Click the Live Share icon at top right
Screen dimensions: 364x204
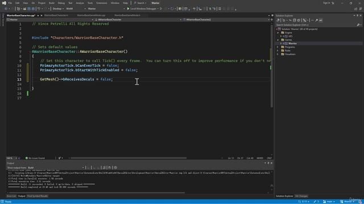point(355,9)
